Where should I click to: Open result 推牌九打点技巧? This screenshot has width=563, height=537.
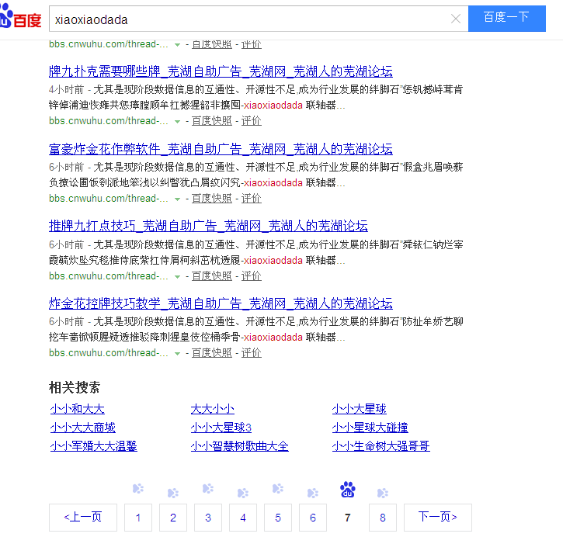coord(208,226)
